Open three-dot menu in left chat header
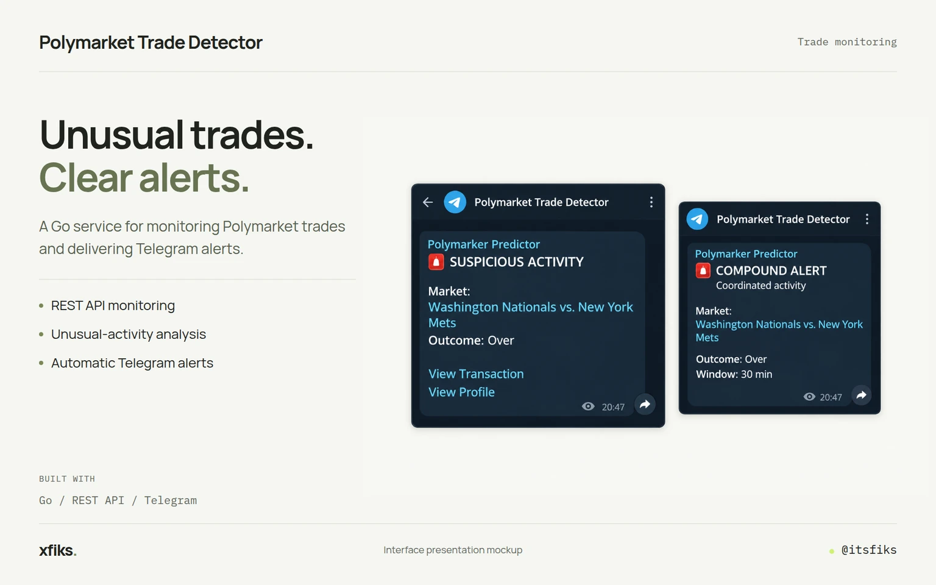 coord(651,202)
